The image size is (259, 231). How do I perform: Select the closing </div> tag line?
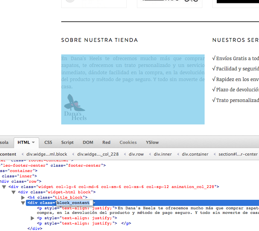[35, 229]
